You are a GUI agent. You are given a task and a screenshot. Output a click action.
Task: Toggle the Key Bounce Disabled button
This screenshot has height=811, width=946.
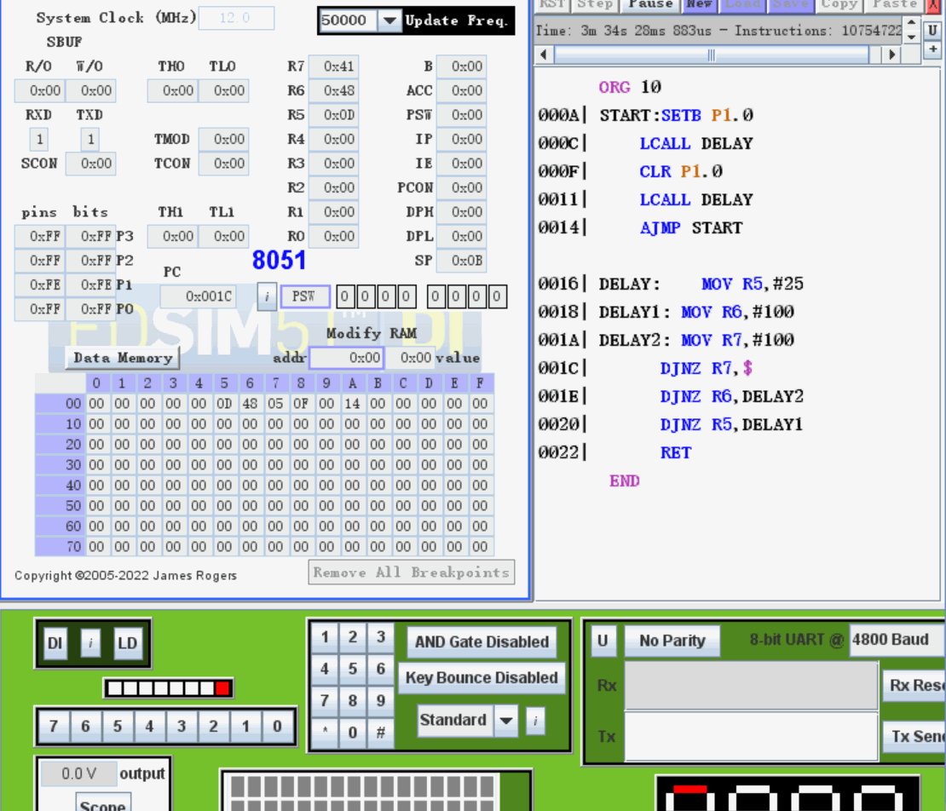[482, 678]
